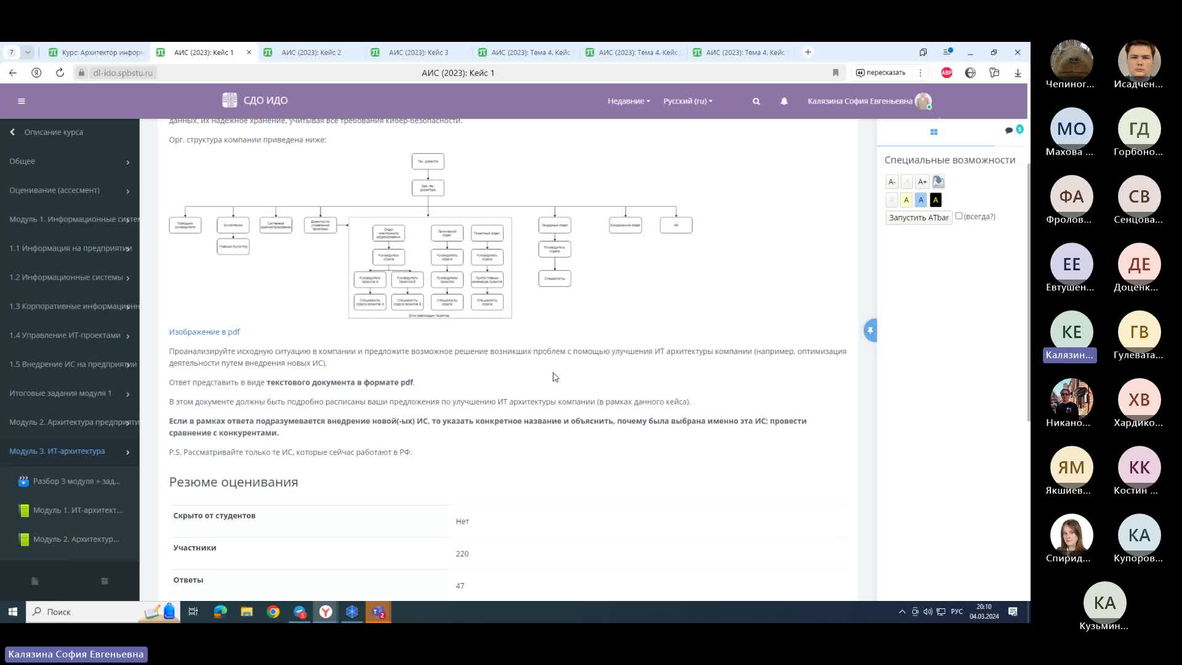This screenshot has height=665, width=1182.
Task: Switch to АИС (2023): Кейс 3 tab
Action: click(418, 52)
